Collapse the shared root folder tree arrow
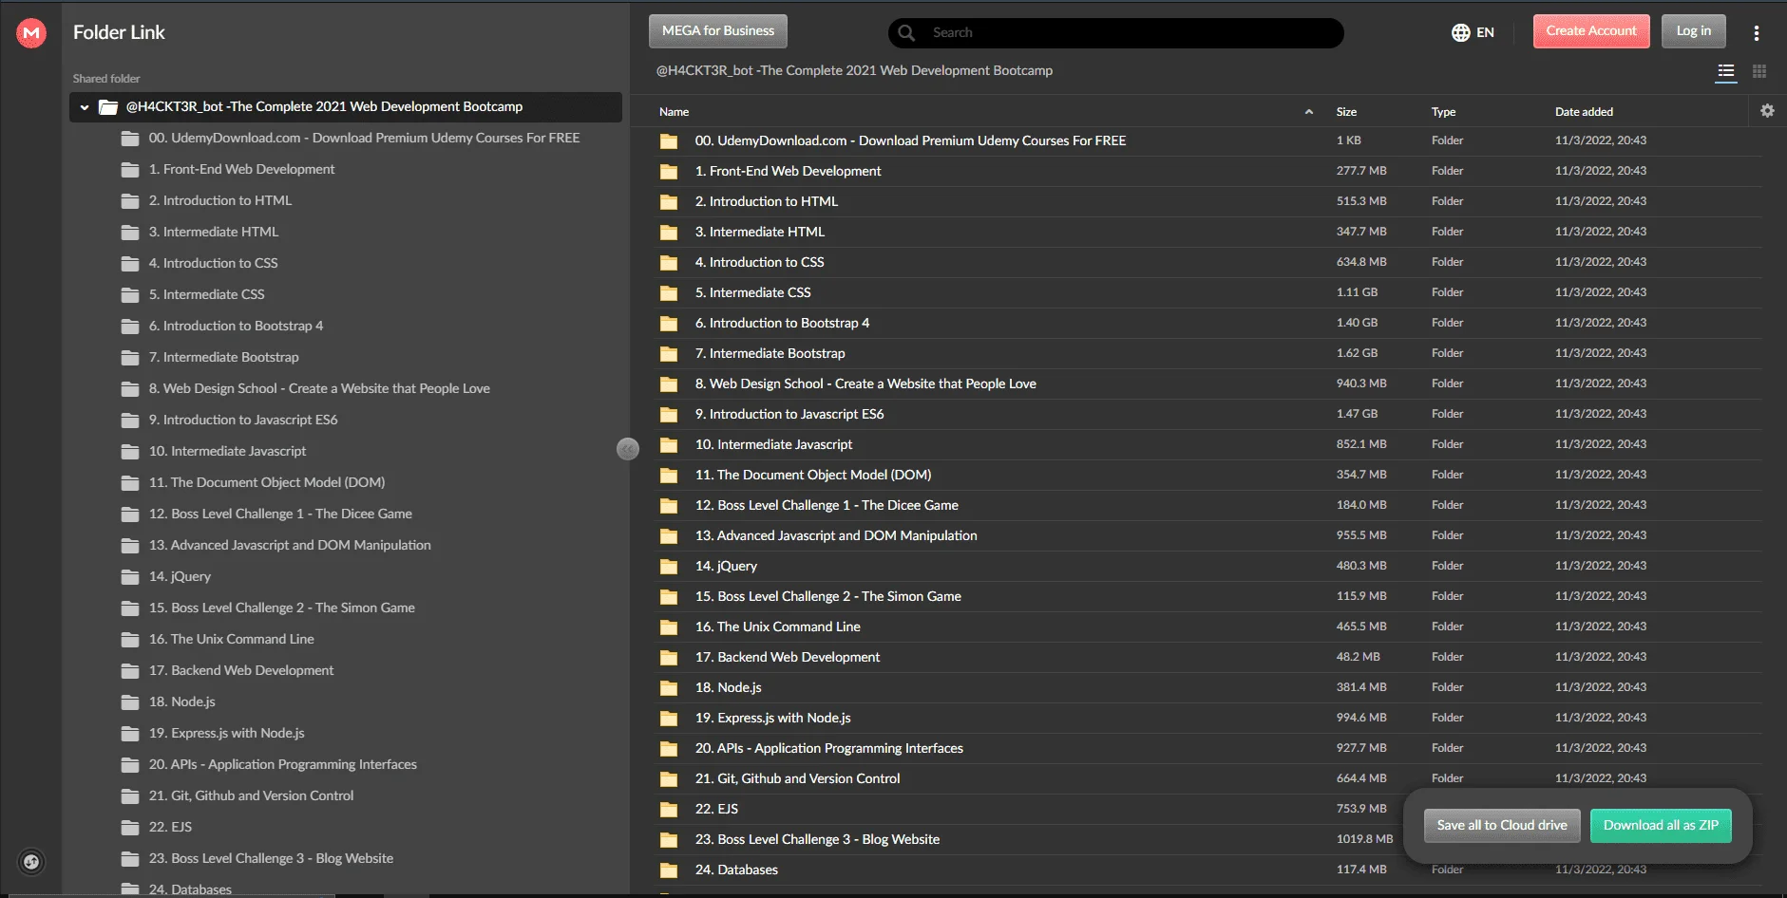 tap(85, 107)
